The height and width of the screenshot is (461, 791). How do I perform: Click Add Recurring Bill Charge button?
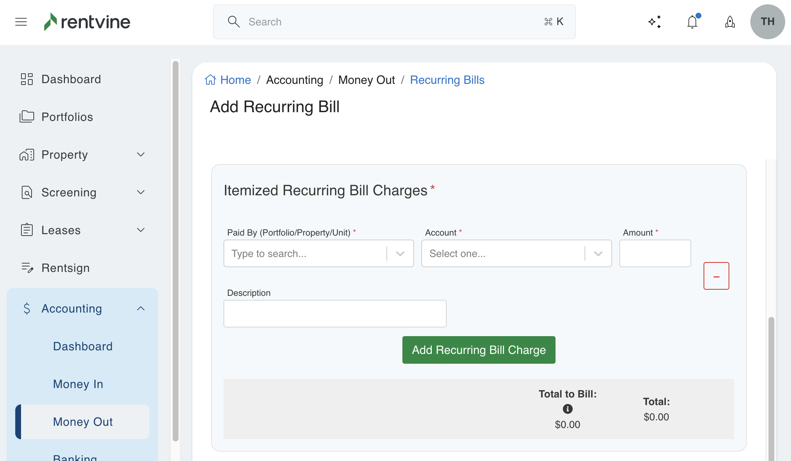[479, 350]
